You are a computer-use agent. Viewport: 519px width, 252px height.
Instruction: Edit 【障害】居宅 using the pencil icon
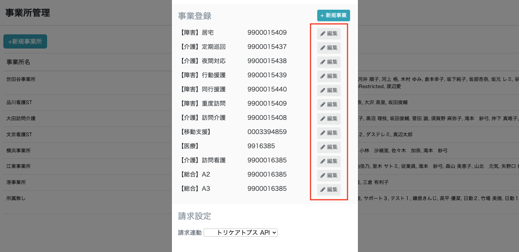tap(329, 33)
